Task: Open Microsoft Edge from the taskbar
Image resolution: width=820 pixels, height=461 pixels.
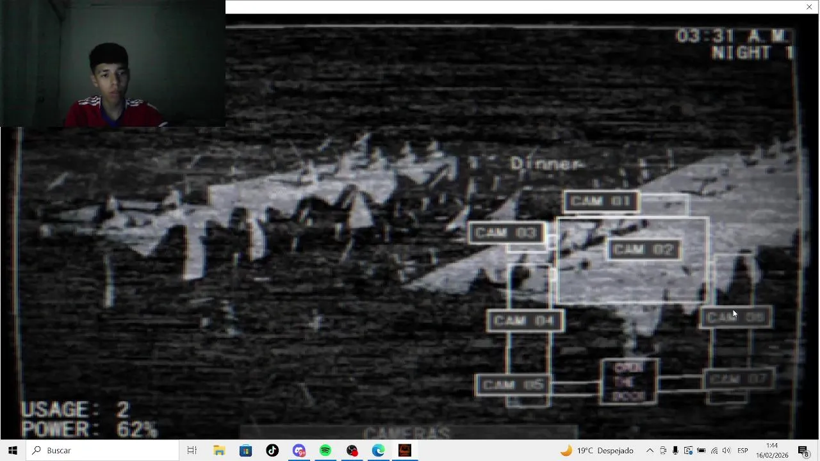Action: [x=379, y=451]
